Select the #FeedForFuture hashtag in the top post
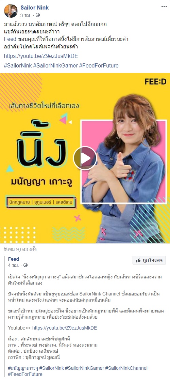Image resolution: width=170 pixels, height=381 pixels. click(x=99, y=66)
